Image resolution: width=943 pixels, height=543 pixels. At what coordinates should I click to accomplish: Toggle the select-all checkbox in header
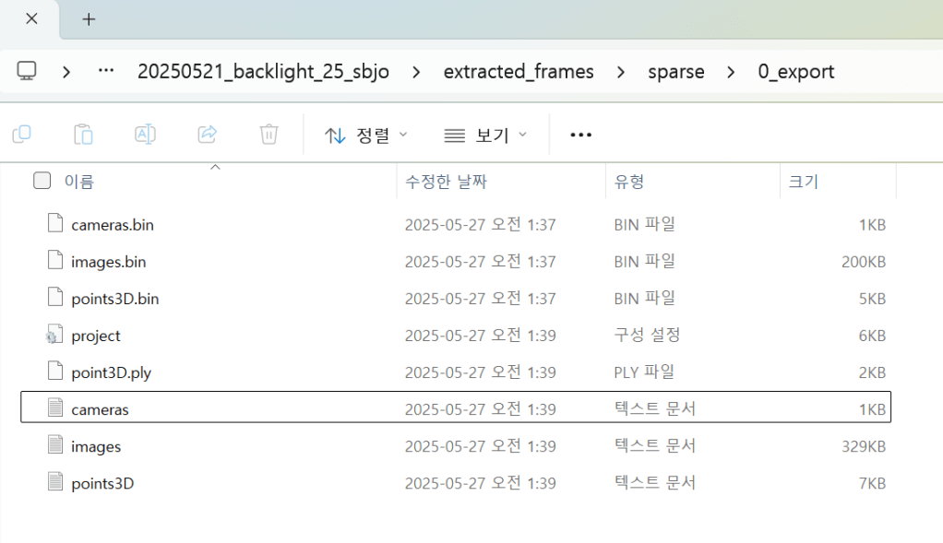click(x=42, y=181)
